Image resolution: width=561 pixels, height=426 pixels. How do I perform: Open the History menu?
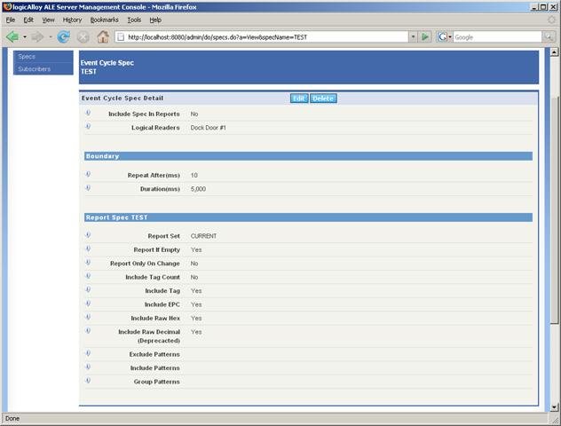[72, 20]
